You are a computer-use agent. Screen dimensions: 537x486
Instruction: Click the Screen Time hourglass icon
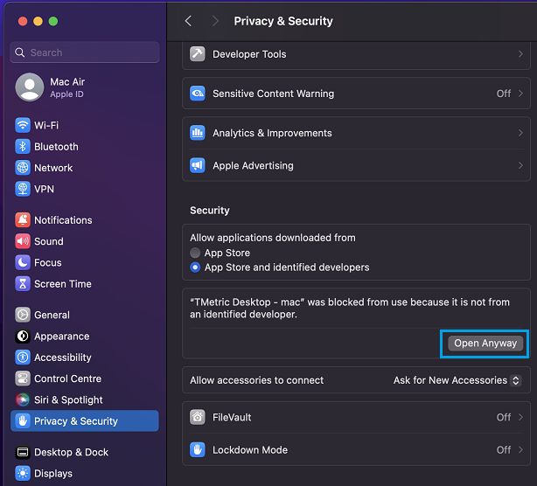pos(23,284)
